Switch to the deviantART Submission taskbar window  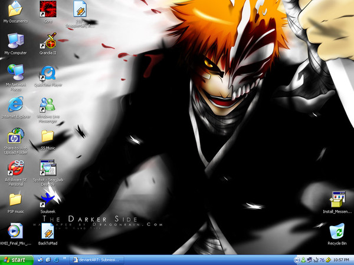pyautogui.click(x=97, y=260)
